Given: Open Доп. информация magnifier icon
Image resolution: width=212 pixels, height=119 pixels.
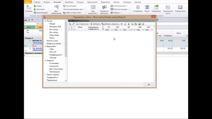Looking at the screenshot, I should [x=56, y=7].
